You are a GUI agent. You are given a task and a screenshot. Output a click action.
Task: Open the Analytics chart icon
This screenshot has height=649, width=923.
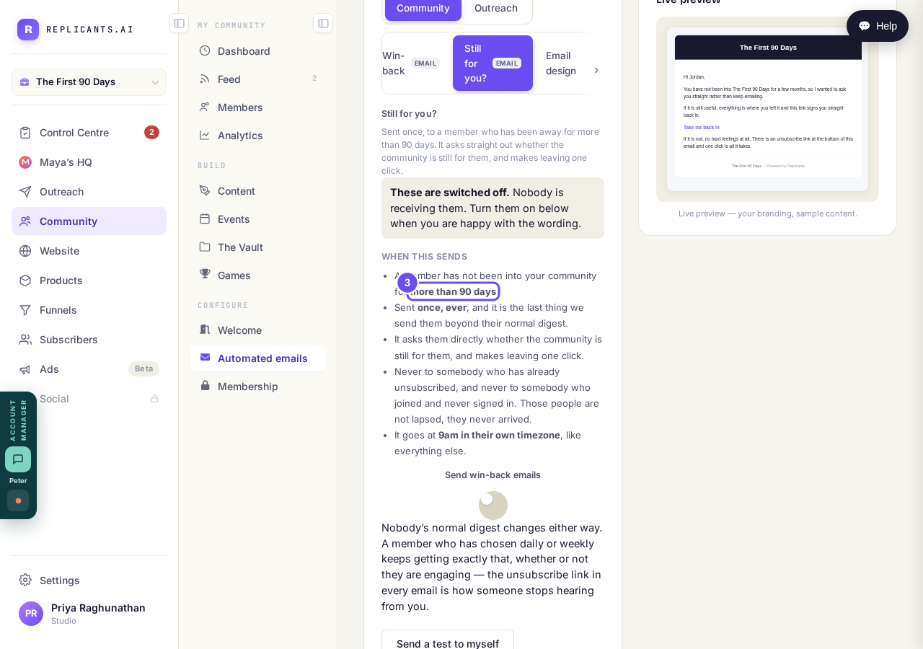[205, 135]
